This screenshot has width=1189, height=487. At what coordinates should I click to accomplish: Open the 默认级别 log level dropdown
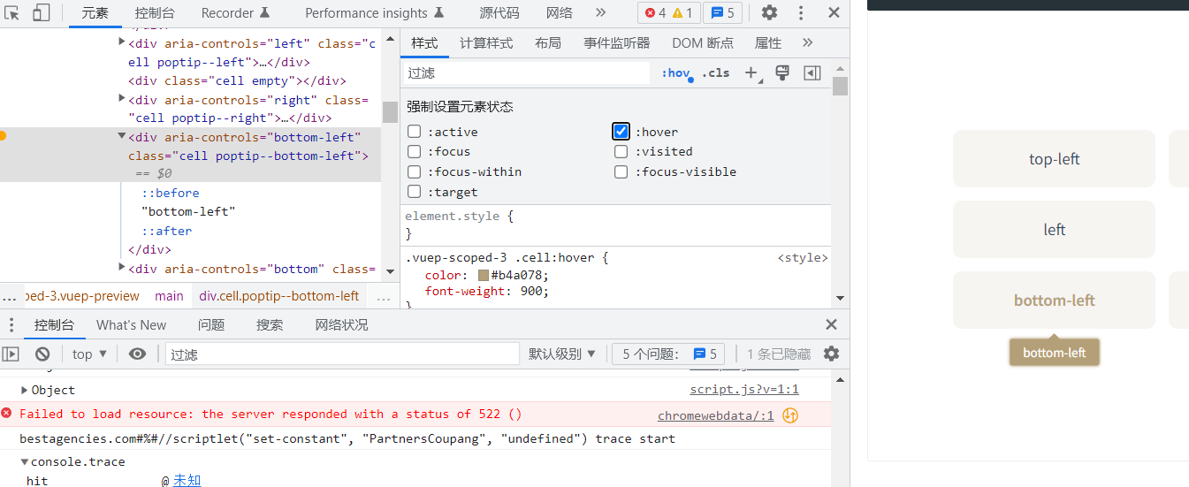click(x=562, y=354)
